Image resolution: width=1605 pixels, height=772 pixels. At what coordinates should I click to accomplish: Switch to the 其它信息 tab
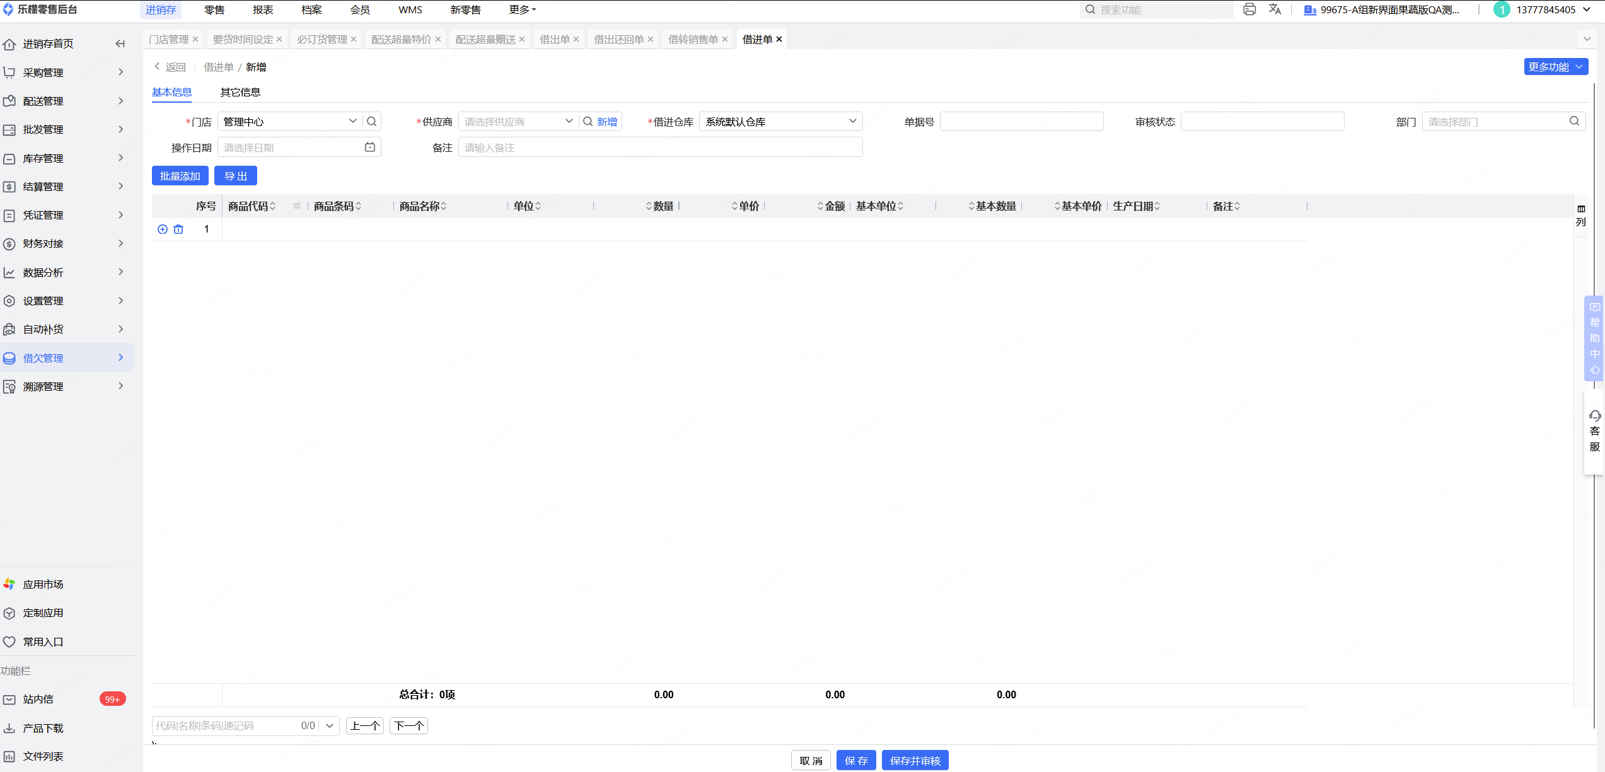pyautogui.click(x=240, y=92)
